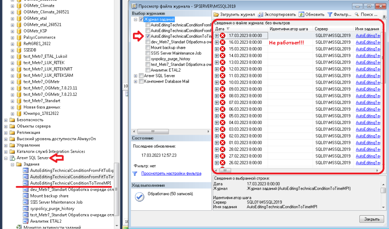Click the database icon of test_Metr7_Standart
The width and height of the screenshot is (389, 229).
[19, 101]
